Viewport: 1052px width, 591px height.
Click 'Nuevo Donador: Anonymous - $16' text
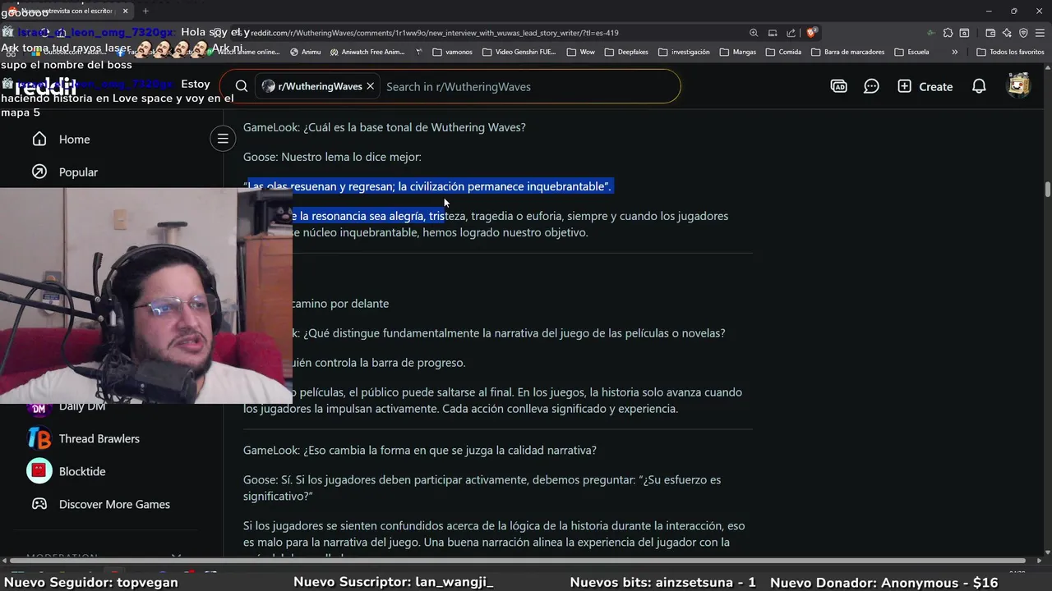tap(884, 582)
